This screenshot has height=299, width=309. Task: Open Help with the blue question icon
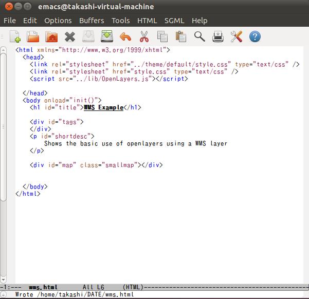tap(255, 36)
